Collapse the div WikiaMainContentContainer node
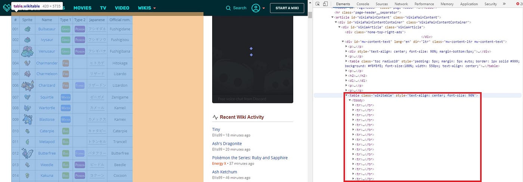Image resolution: width=523 pixels, height=182 pixels. pos(336,22)
